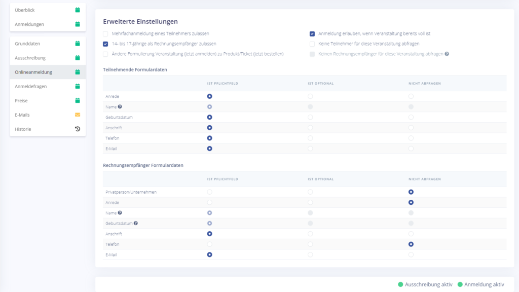Enable Mehrfachanmeldung eines Teilnehmers zulassen
Screen dimensions: 519x292
point(105,34)
